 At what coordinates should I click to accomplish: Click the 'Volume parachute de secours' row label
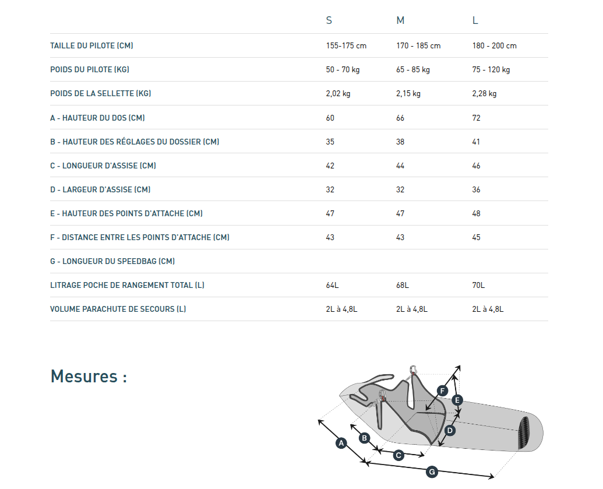[118, 309]
